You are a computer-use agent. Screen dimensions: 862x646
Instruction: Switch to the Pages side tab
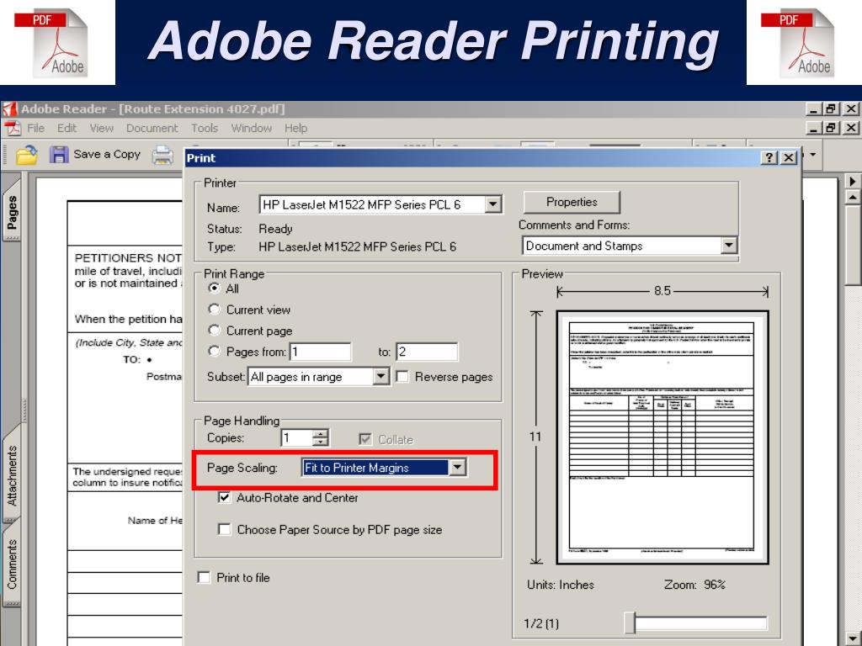12,211
